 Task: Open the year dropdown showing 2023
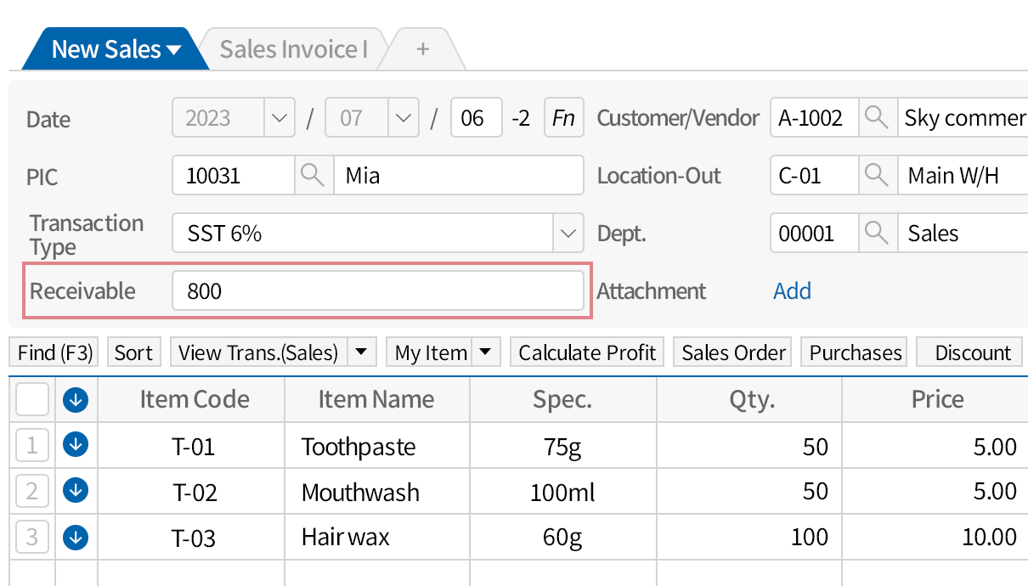coord(280,118)
